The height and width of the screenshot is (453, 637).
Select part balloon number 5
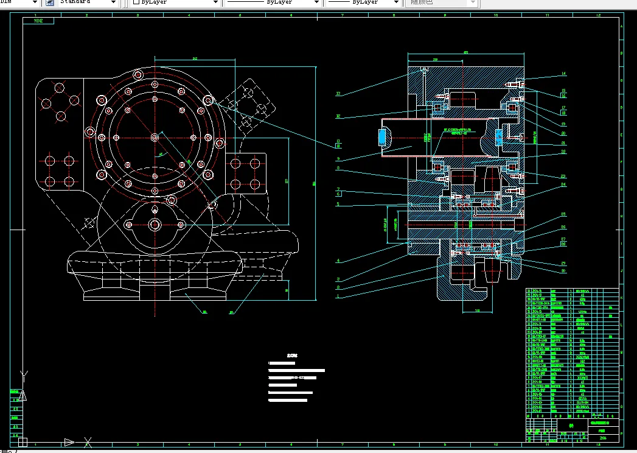tap(338, 204)
